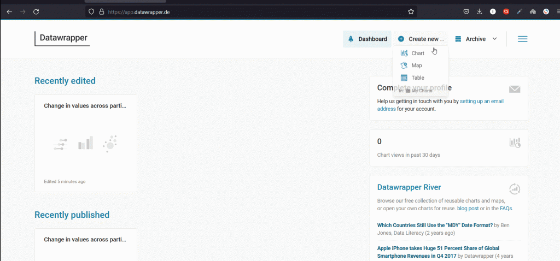Click the Create new plus icon
Screen dimensions: 560x261
point(401,39)
